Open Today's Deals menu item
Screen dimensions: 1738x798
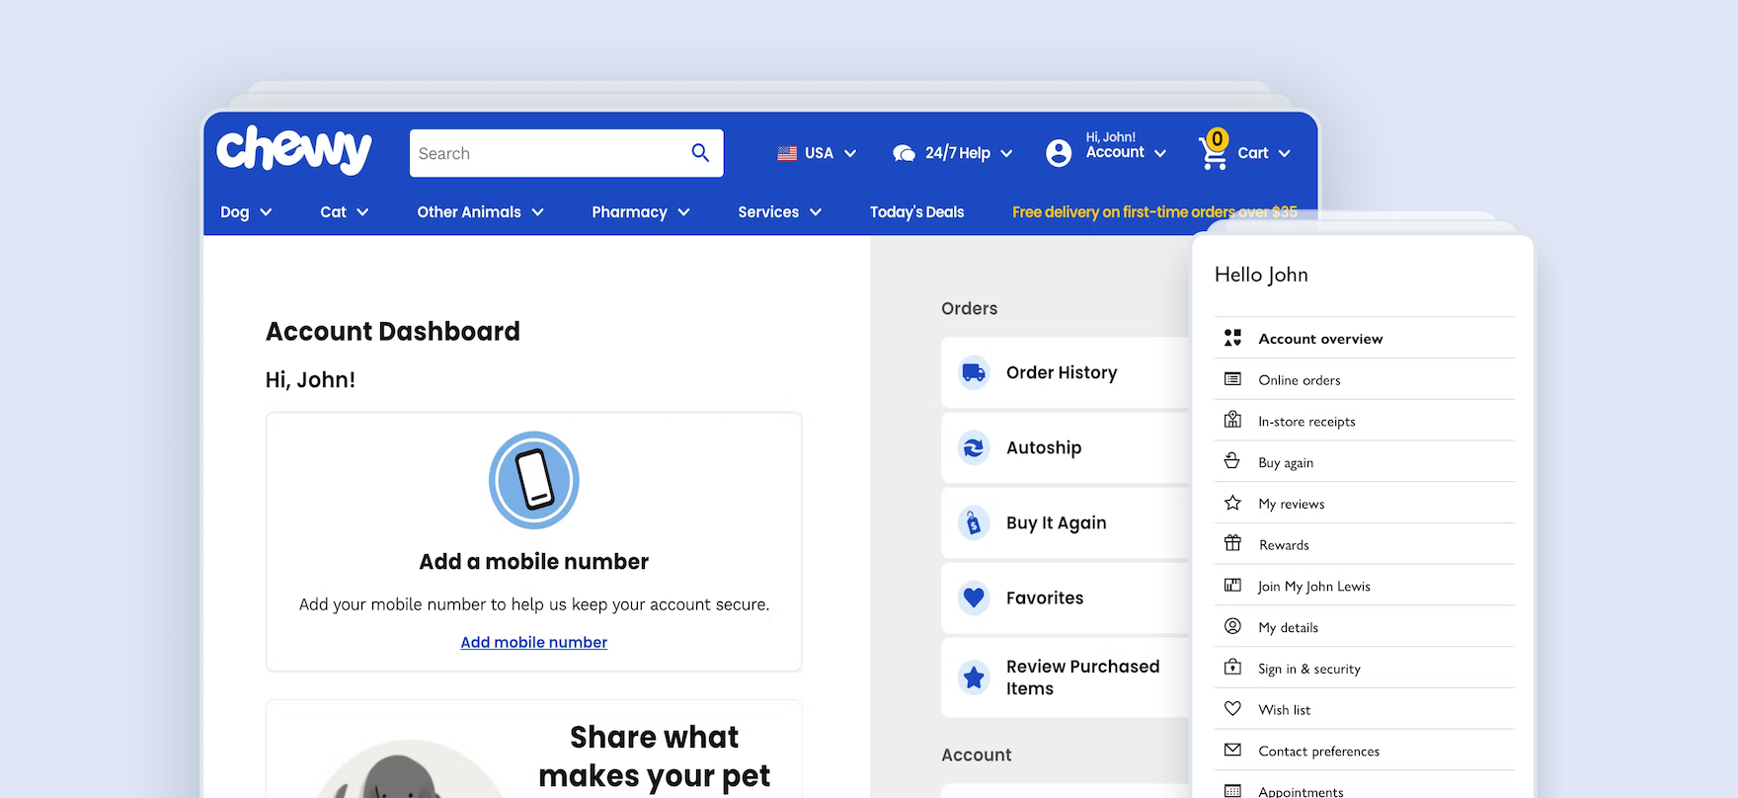coord(916,212)
